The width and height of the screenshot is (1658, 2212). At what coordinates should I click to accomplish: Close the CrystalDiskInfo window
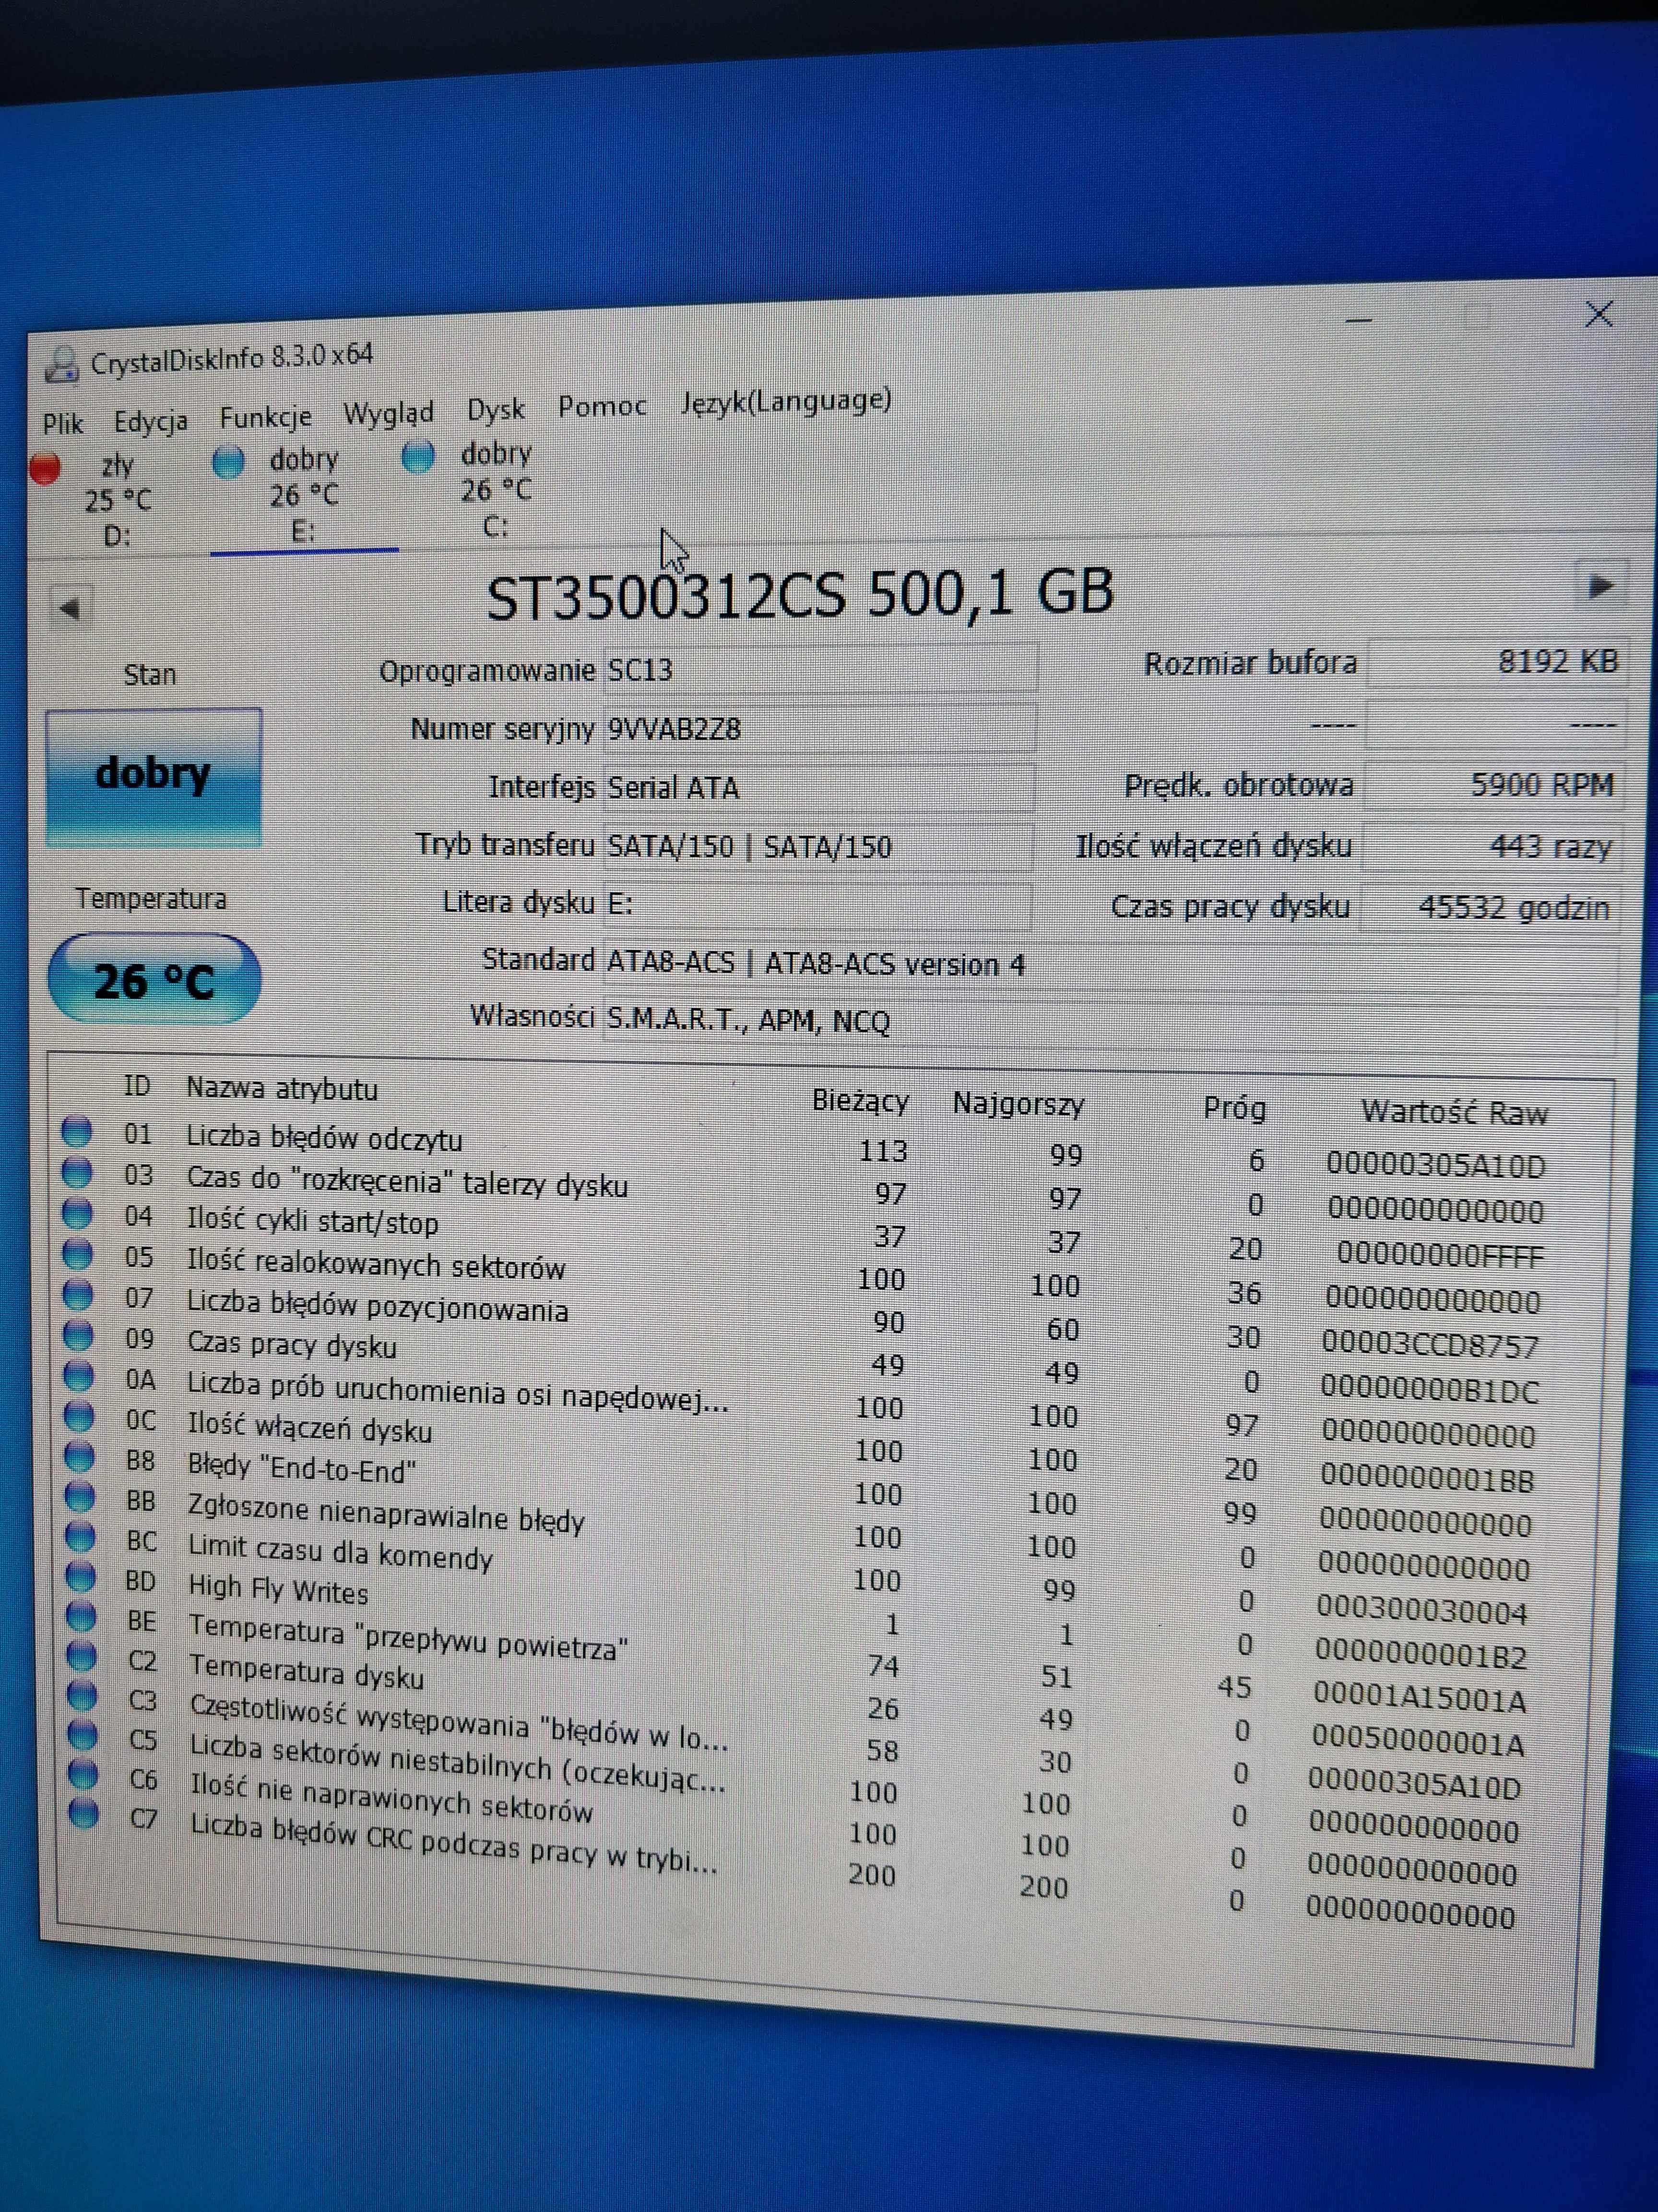[1598, 314]
